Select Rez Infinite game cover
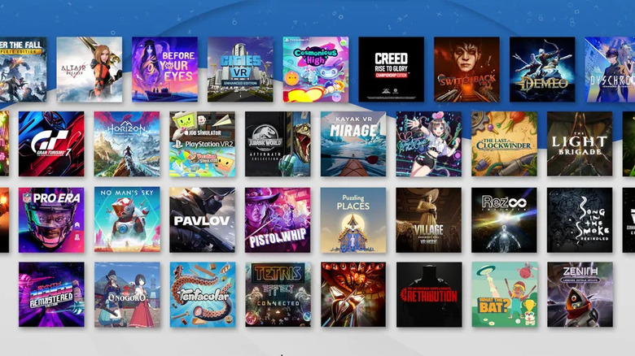The height and width of the screenshot is (356, 635). point(504,220)
